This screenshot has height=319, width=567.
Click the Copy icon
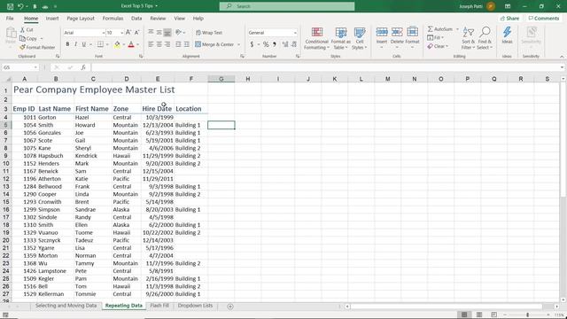pos(22,38)
